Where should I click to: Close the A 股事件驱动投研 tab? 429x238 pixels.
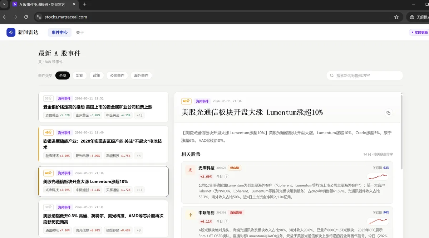74,4
